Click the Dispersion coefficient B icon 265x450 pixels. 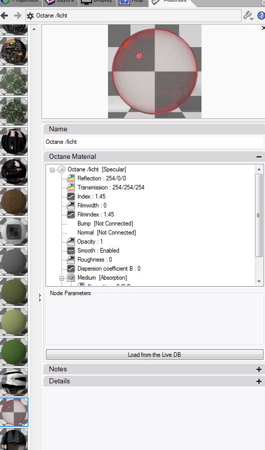tap(71, 269)
